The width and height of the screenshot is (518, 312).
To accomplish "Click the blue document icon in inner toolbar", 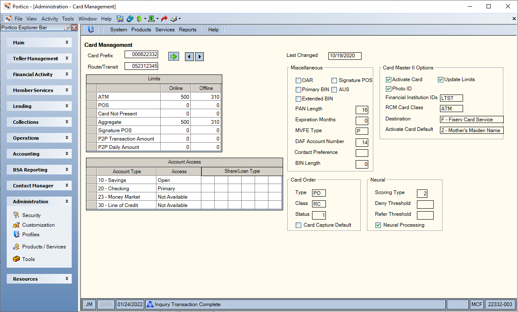I will pyautogui.click(x=91, y=30).
